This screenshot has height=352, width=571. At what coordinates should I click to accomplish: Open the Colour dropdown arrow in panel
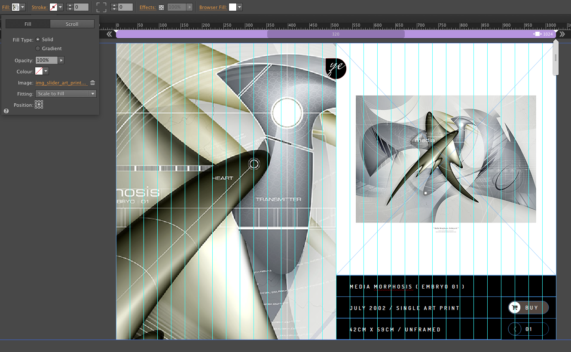[46, 71]
